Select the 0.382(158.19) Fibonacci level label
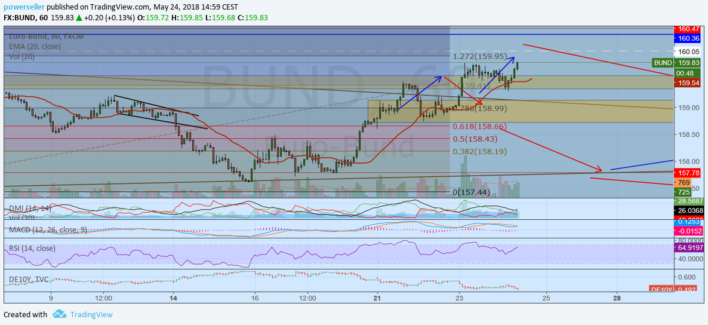The width and height of the screenshot is (708, 325). (479, 151)
